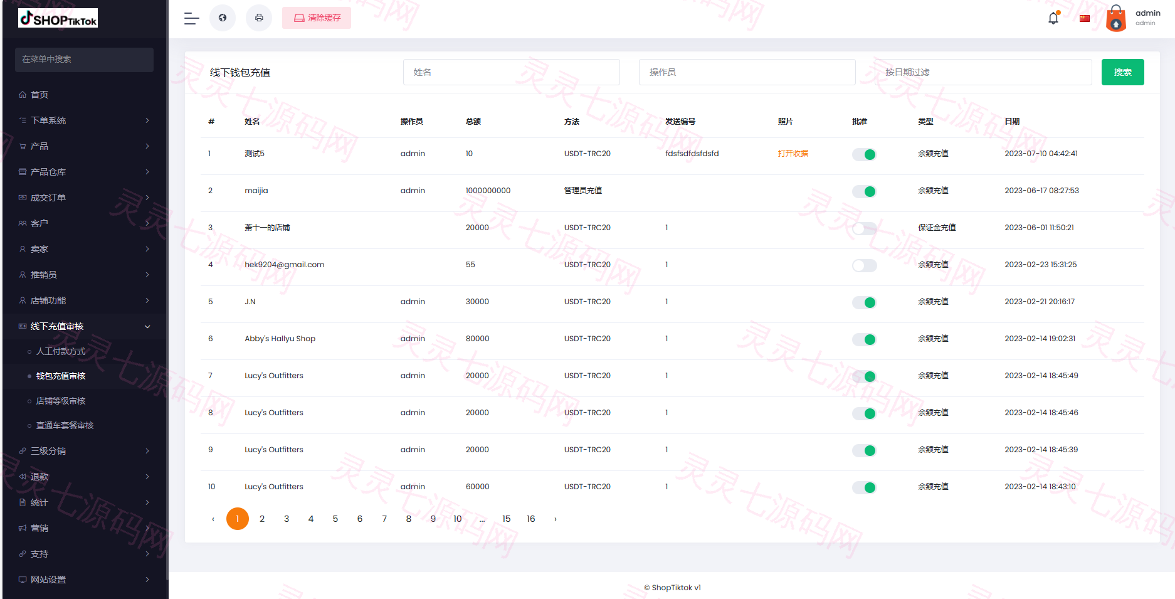Open the 打开收据 receipt link
The width and height of the screenshot is (1175, 599).
tap(793, 154)
